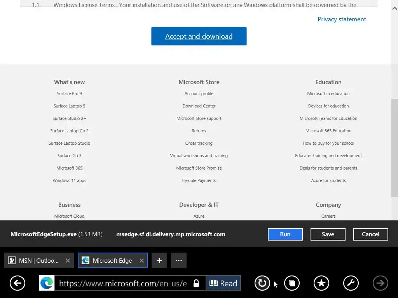Click the Developer & IT heading
The width and height of the screenshot is (398, 298).
click(x=199, y=205)
